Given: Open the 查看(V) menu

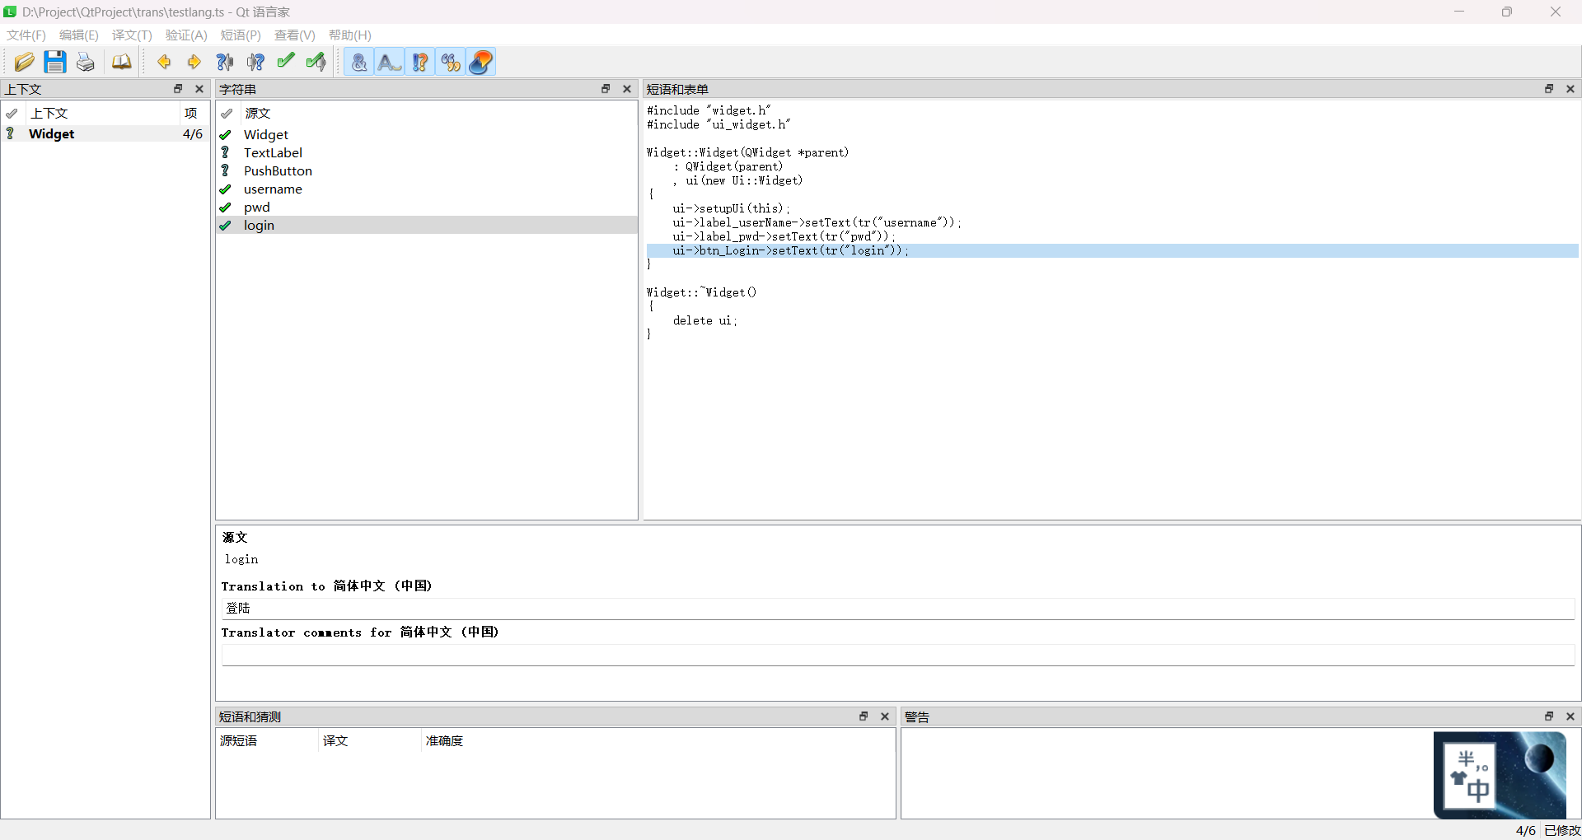Looking at the screenshot, I should (295, 35).
